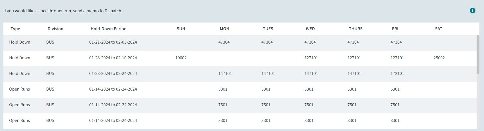The width and height of the screenshot is (484, 131).
Task: Click the THURS column header
Action: point(355,29)
